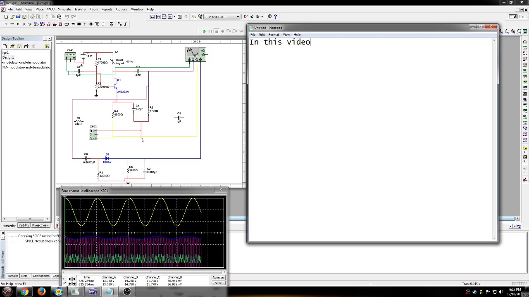Place a diode component from toolbar
This screenshot has height=297, width=529.
point(18,24)
